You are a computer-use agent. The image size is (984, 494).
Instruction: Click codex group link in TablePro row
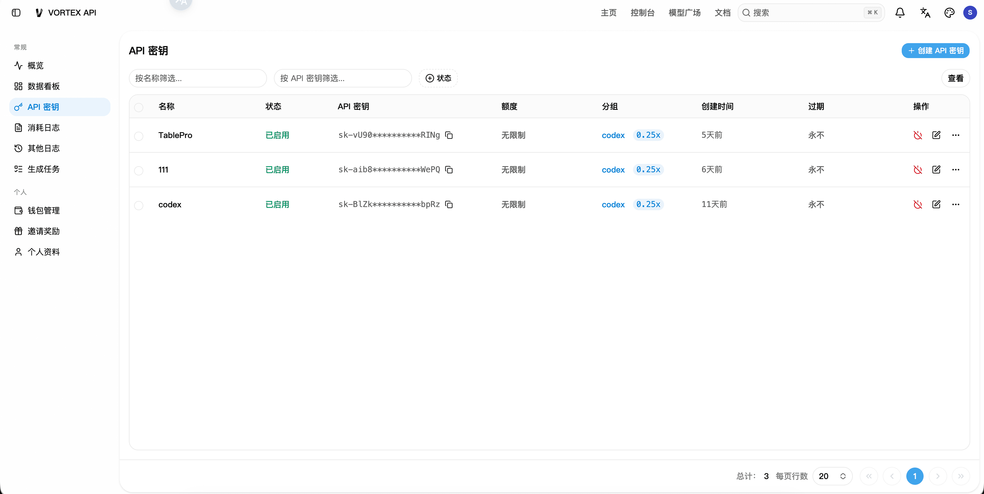tap(613, 135)
